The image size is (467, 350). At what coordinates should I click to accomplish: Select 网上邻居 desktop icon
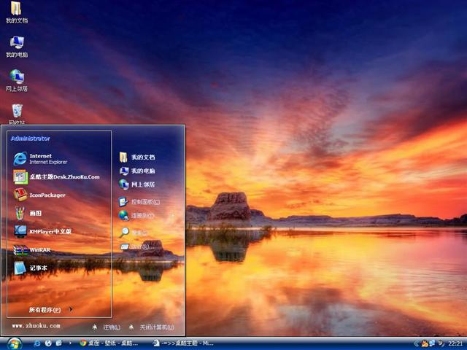click(x=16, y=80)
